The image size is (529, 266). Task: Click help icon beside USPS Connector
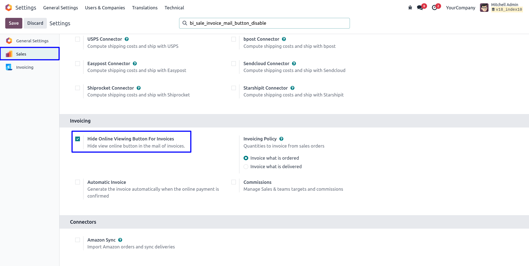point(127,39)
